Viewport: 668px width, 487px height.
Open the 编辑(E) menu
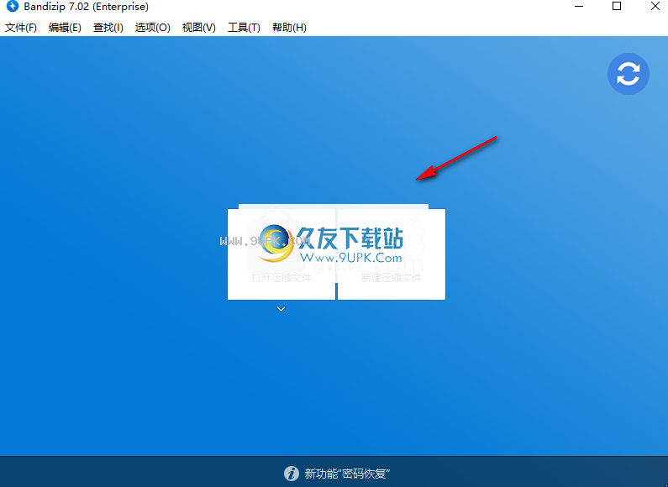tap(65, 28)
